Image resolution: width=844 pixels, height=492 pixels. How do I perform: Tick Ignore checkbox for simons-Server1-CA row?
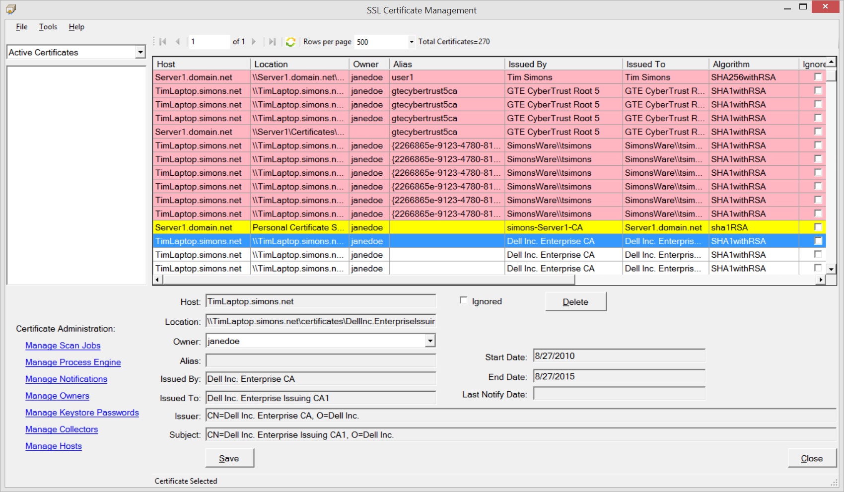tap(818, 227)
